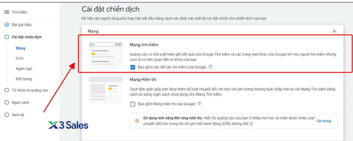The height and width of the screenshot is (141, 353).
Task: Jump to Vị trí sub-section
Action: pos(20,59)
